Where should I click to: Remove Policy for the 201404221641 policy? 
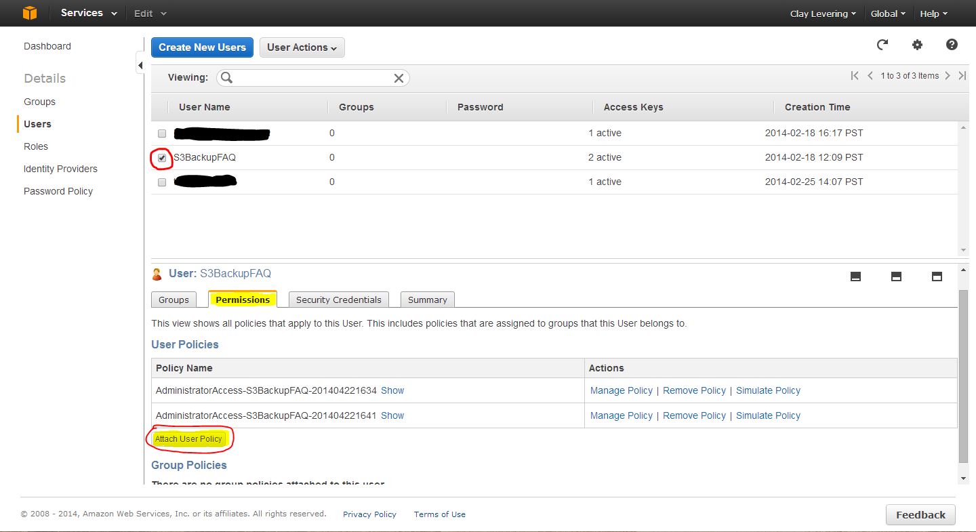(694, 415)
